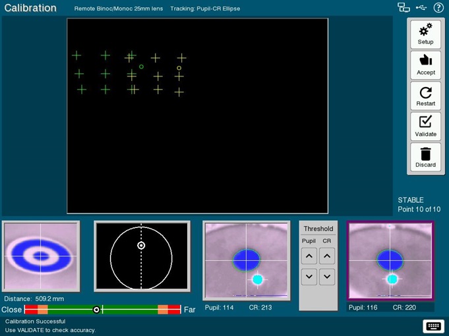Click the Calibration screen title
This screenshot has height=336, width=449.
tap(30, 9)
